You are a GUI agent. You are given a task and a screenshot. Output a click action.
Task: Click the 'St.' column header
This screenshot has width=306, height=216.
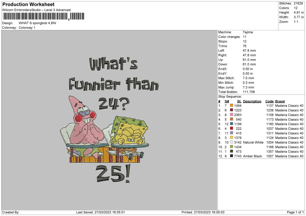click(239, 101)
